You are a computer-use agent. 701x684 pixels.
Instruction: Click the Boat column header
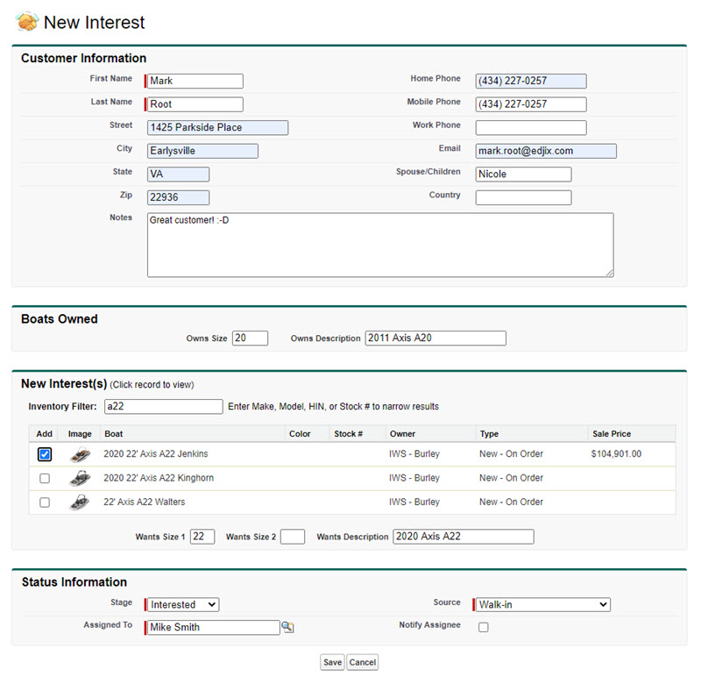[x=114, y=433]
